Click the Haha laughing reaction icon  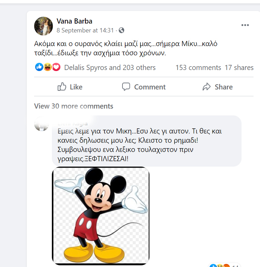[x=48, y=67]
